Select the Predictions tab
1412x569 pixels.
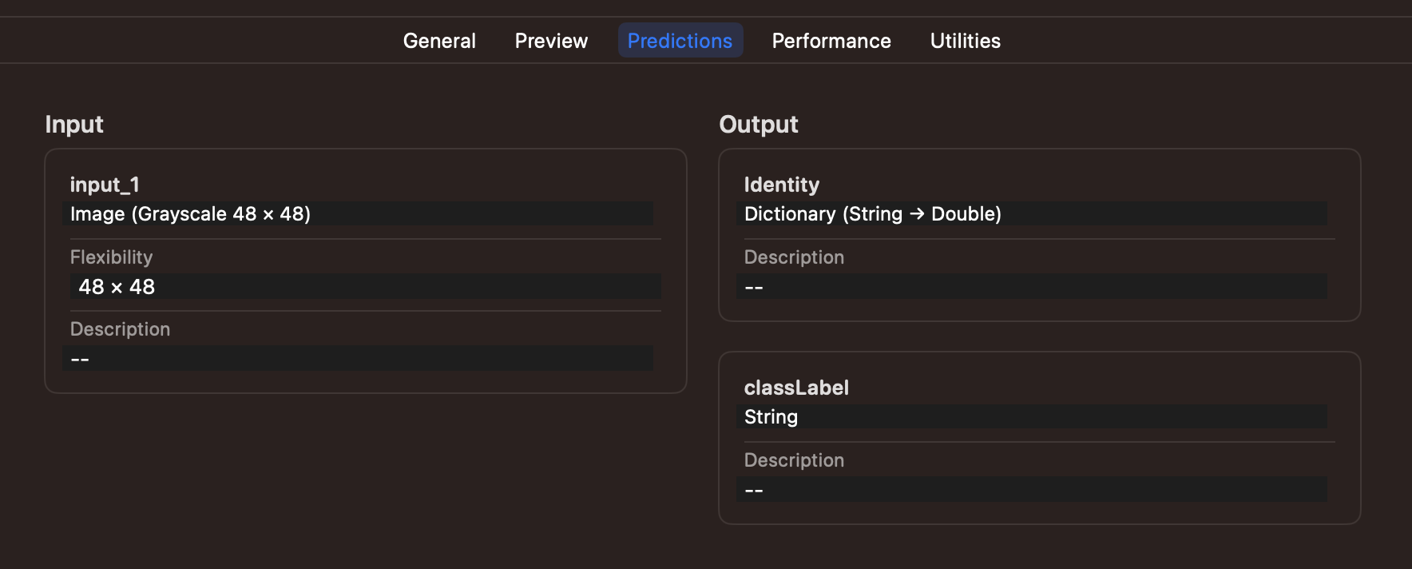[680, 41]
